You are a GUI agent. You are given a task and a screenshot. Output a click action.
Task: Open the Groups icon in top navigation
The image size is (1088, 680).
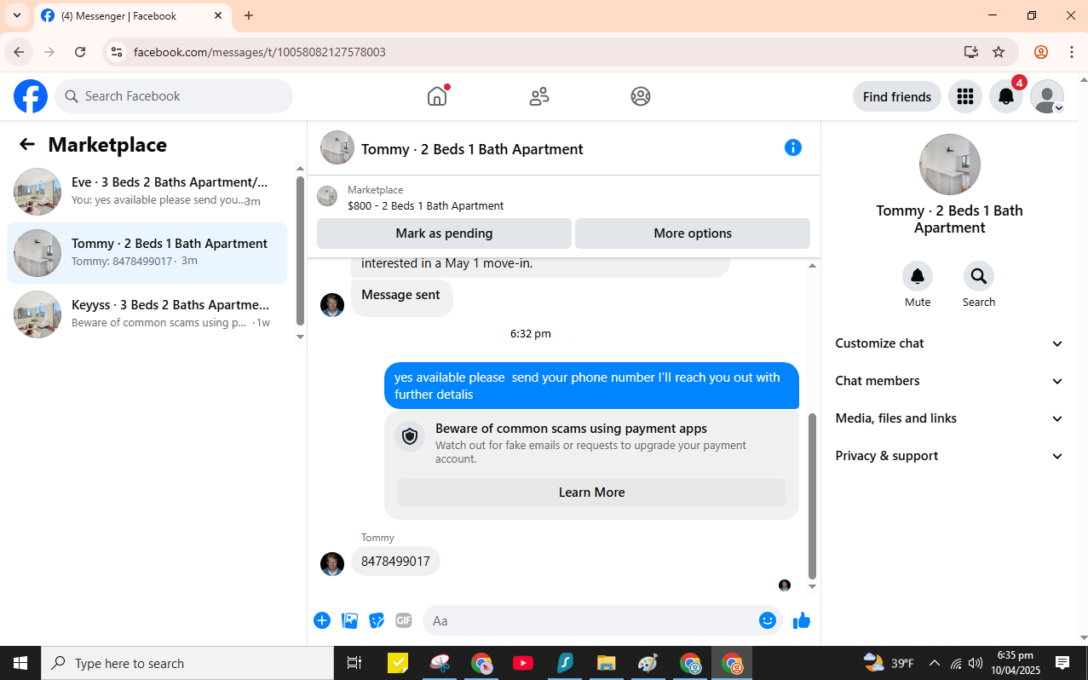(x=641, y=96)
